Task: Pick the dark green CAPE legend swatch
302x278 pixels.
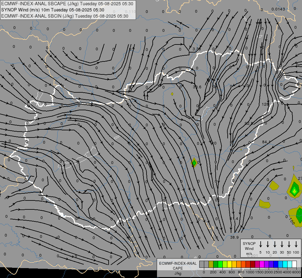Action: click(x=216, y=264)
